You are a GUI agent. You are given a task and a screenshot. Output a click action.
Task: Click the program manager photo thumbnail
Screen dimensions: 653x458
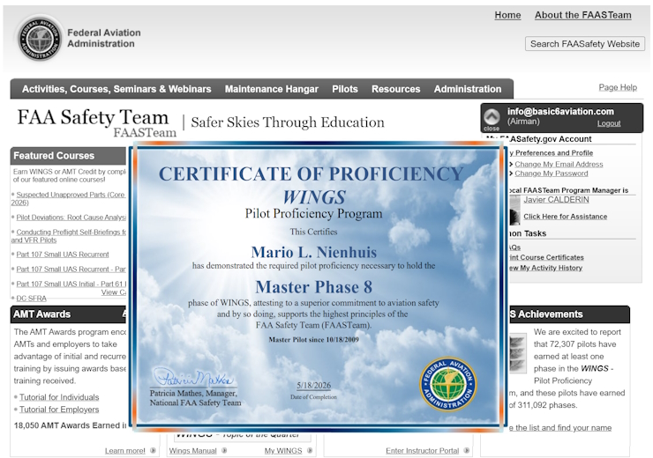514,210
